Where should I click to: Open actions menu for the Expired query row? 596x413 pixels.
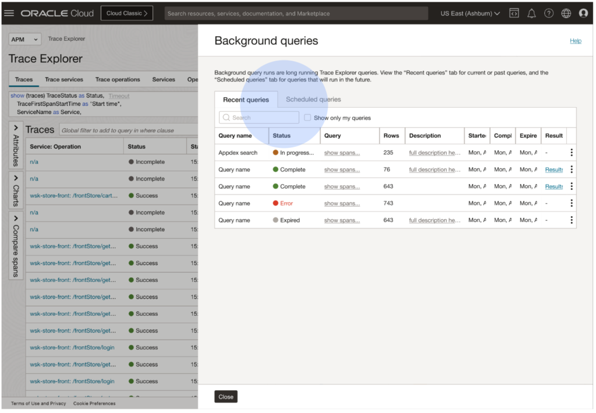[x=572, y=220]
